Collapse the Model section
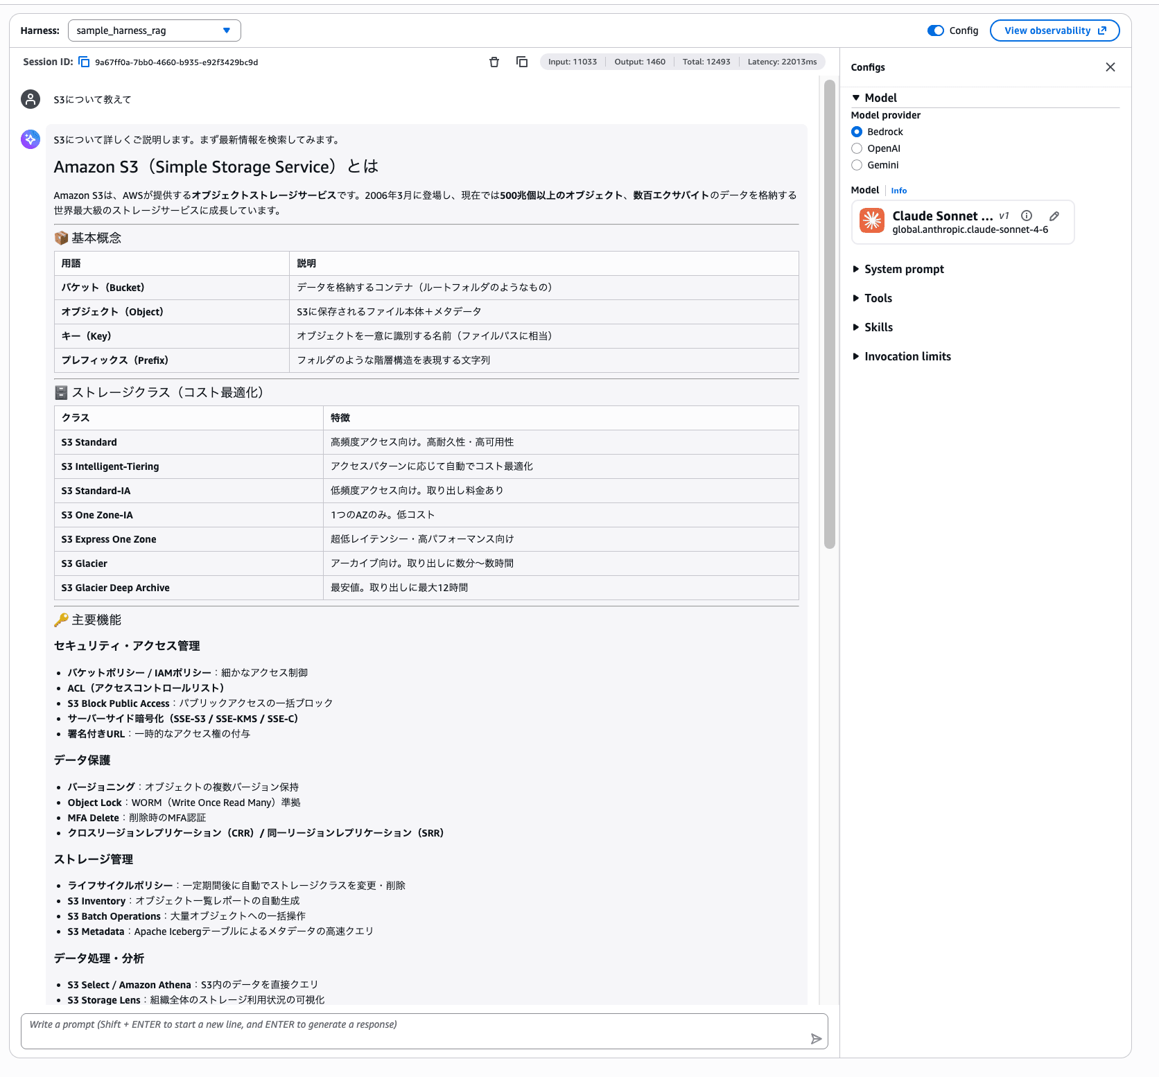 pos(875,98)
